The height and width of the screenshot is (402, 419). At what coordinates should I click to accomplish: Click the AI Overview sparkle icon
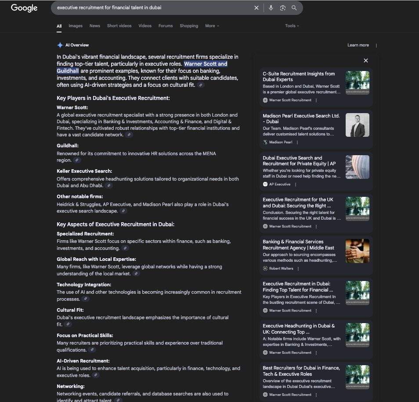pos(60,45)
